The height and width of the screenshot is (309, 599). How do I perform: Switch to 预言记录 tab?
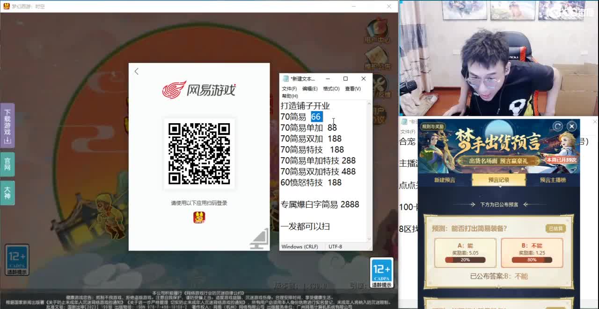click(498, 180)
